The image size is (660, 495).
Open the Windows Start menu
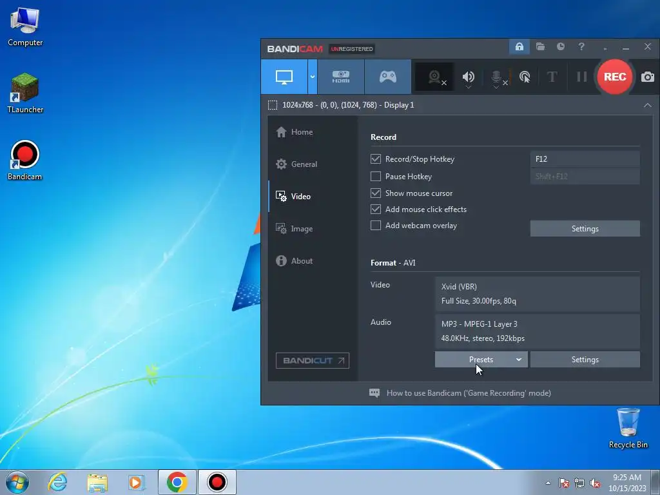[x=17, y=482]
